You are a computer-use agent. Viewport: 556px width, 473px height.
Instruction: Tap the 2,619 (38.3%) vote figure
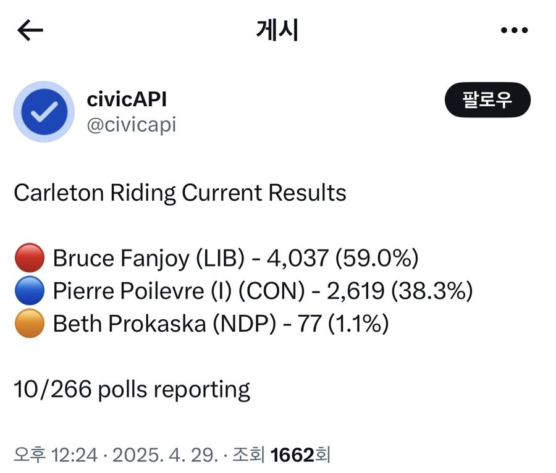(x=400, y=291)
